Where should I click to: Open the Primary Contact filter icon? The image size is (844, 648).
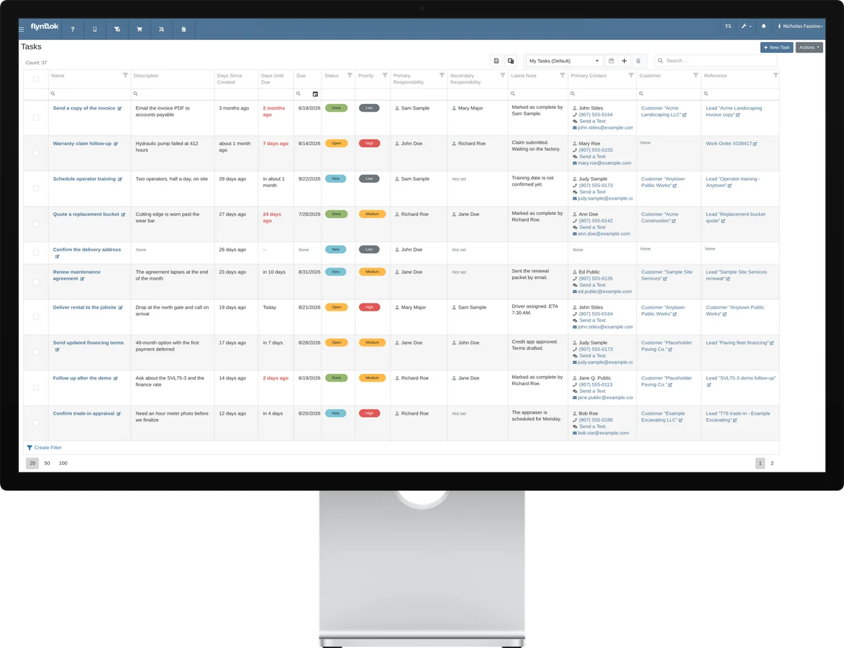631,75
